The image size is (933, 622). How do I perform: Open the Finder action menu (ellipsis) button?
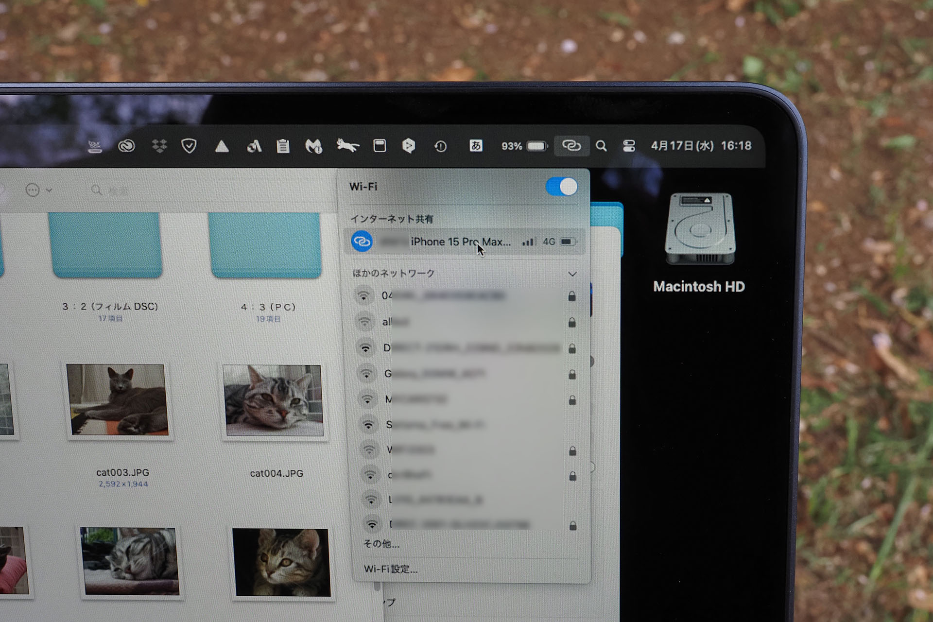[38, 190]
